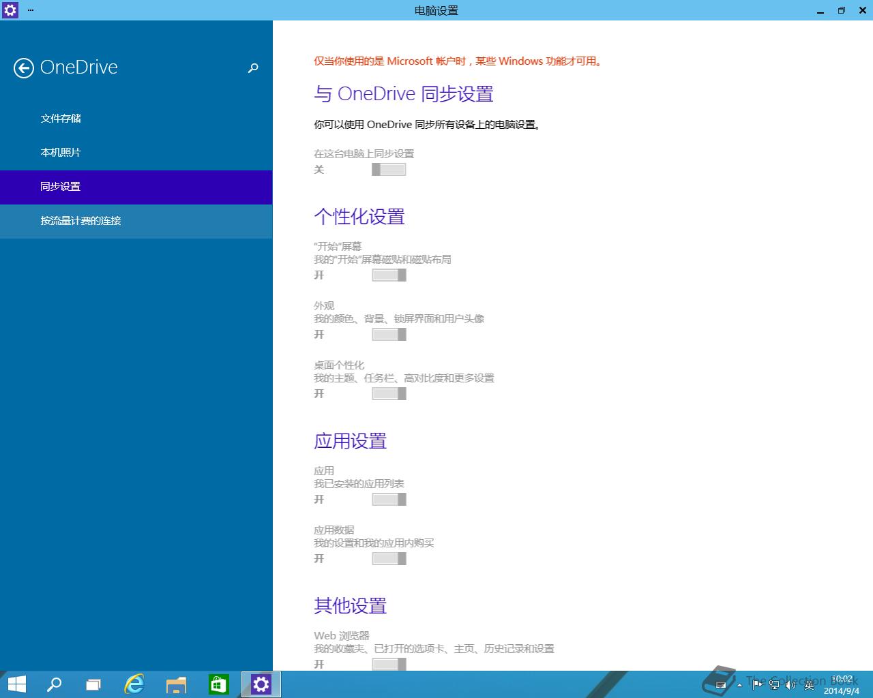
Task: Toggle the 应用数据 sync switch
Action: tap(389, 559)
